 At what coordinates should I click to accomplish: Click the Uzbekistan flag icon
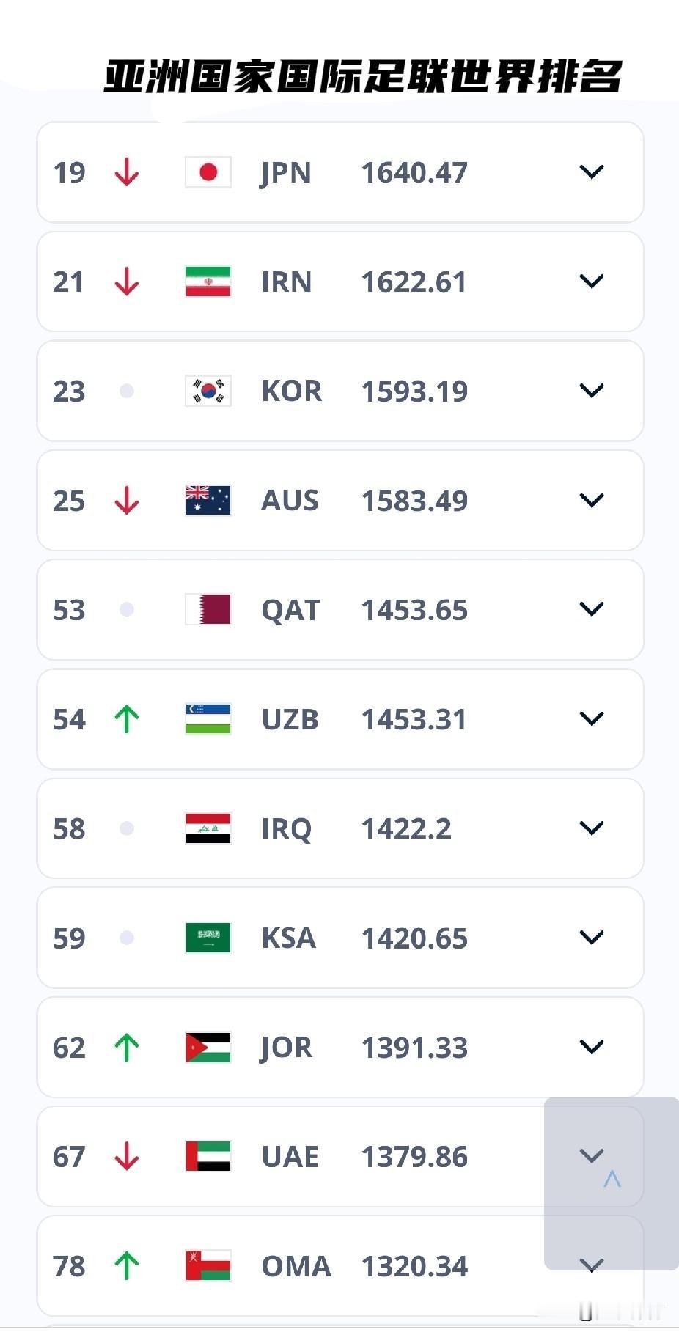coord(208,718)
